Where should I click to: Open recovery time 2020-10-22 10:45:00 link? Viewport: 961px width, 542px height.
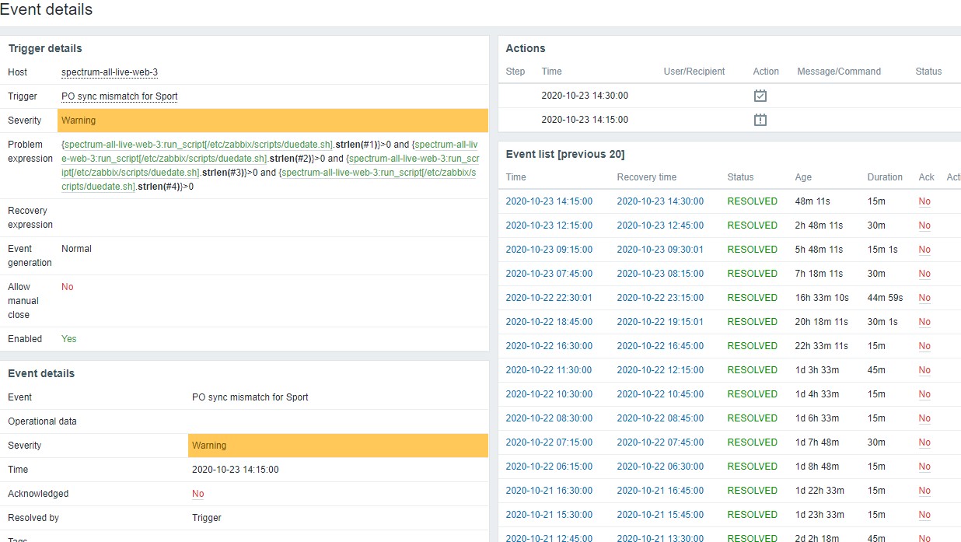pyautogui.click(x=659, y=394)
